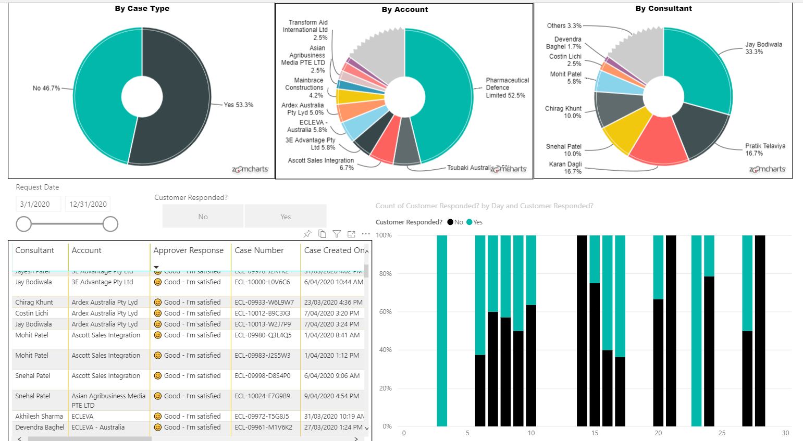This screenshot has height=441, width=803.
Task: Click Devendra Baghel in the table
Action: [x=40, y=427]
